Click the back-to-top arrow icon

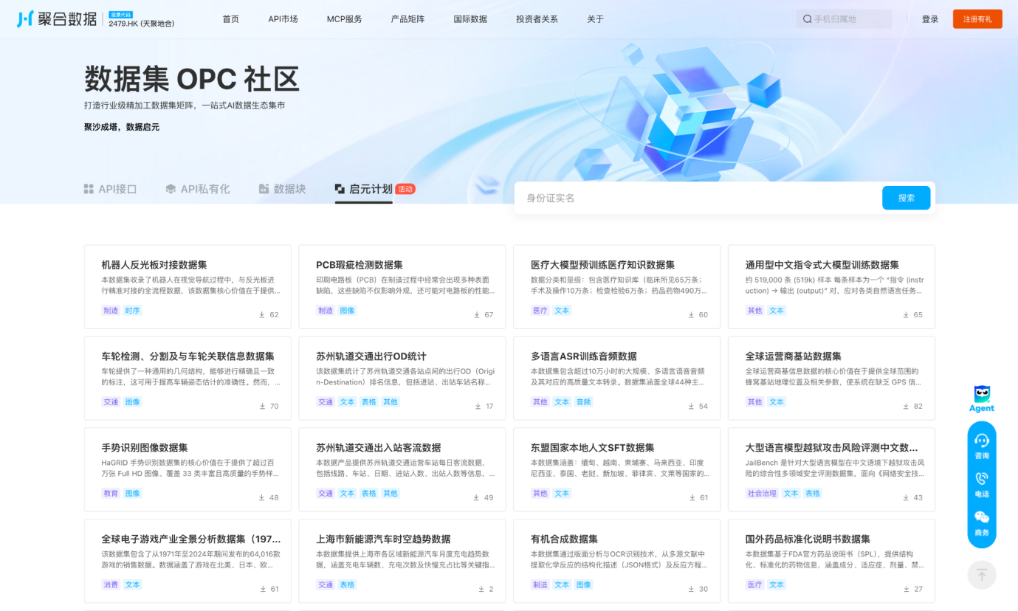pyautogui.click(x=982, y=574)
